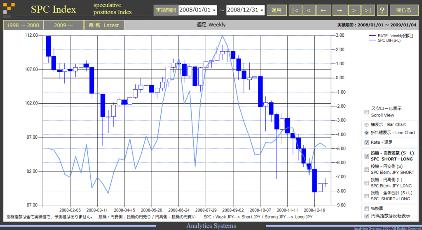Click the left arrow step-back button
The height and width of the screenshot is (230, 422).
(323, 10)
